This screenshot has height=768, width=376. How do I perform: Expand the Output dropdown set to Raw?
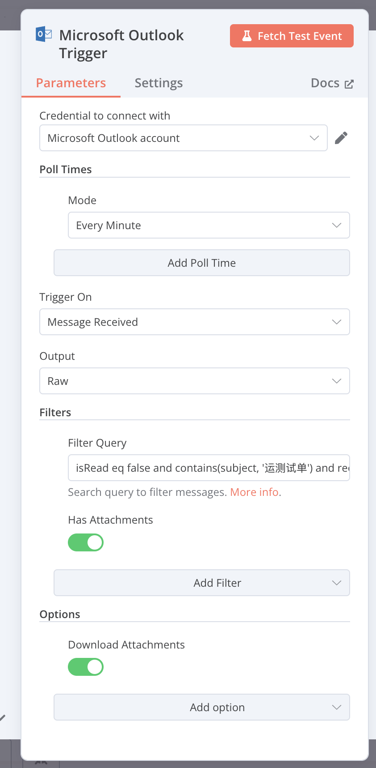pyautogui.click(x=195, y=381)
